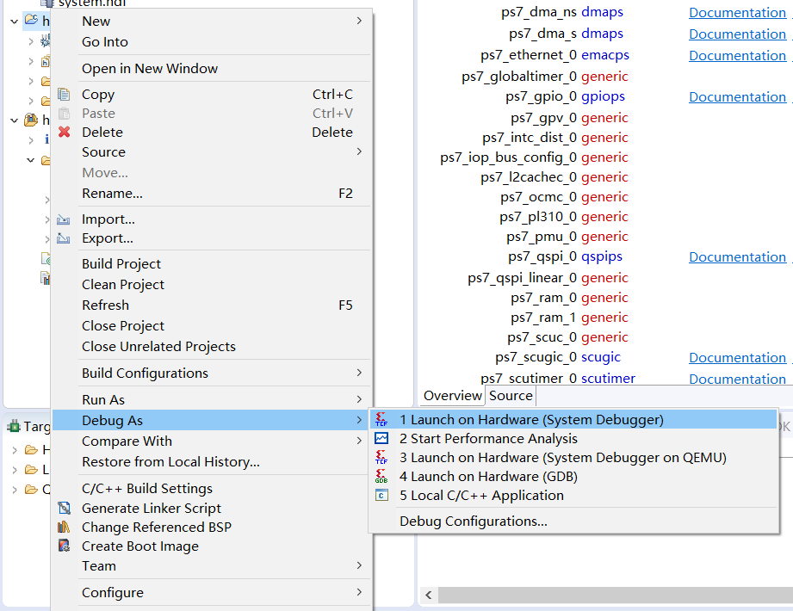Click the red Delete X icon
Screen dimensions: 793x611
click(64, 133)
